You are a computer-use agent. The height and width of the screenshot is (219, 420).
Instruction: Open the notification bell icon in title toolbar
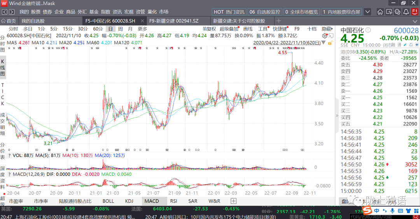click(406, 12)
